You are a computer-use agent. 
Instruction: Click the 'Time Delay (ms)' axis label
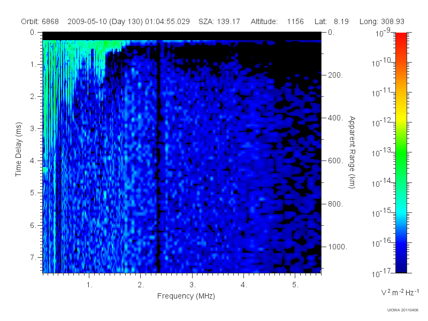tap(18, 149)
